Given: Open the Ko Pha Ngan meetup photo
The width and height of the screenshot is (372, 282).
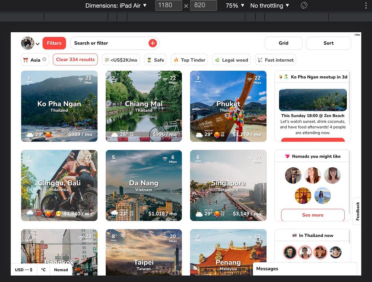Looking at the screenshot, I should pos(313,100).
